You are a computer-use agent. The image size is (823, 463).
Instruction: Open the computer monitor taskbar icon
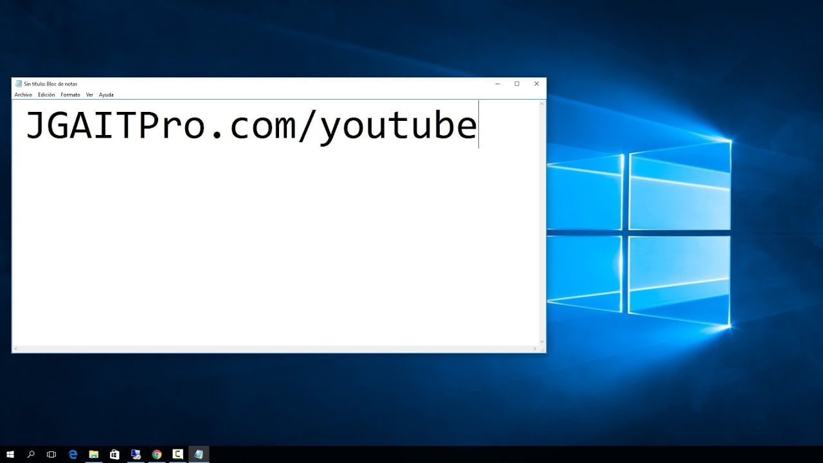(x=136, y=455)
